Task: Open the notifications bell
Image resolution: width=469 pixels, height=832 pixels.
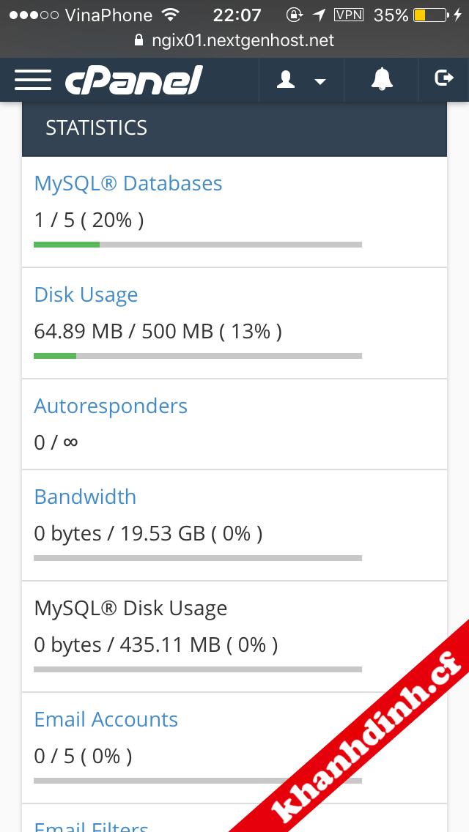Action: pyautogui.click(x=382, y=79)
